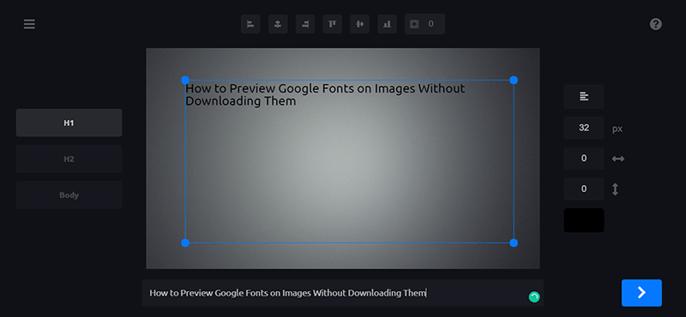Center text box vertically
686x317 pixels.
(359, 24)
